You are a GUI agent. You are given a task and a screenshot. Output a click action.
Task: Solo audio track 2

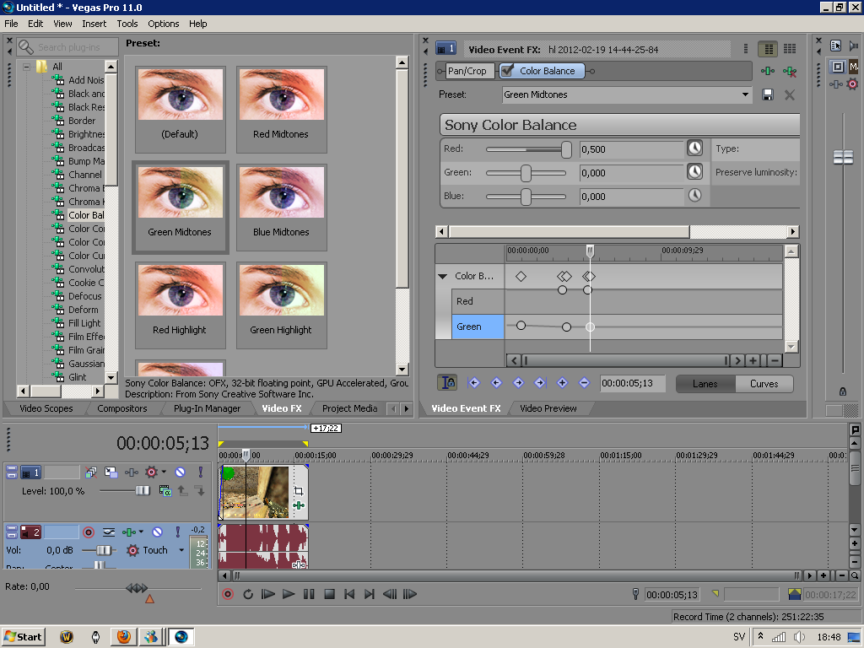tap(177, 532)
